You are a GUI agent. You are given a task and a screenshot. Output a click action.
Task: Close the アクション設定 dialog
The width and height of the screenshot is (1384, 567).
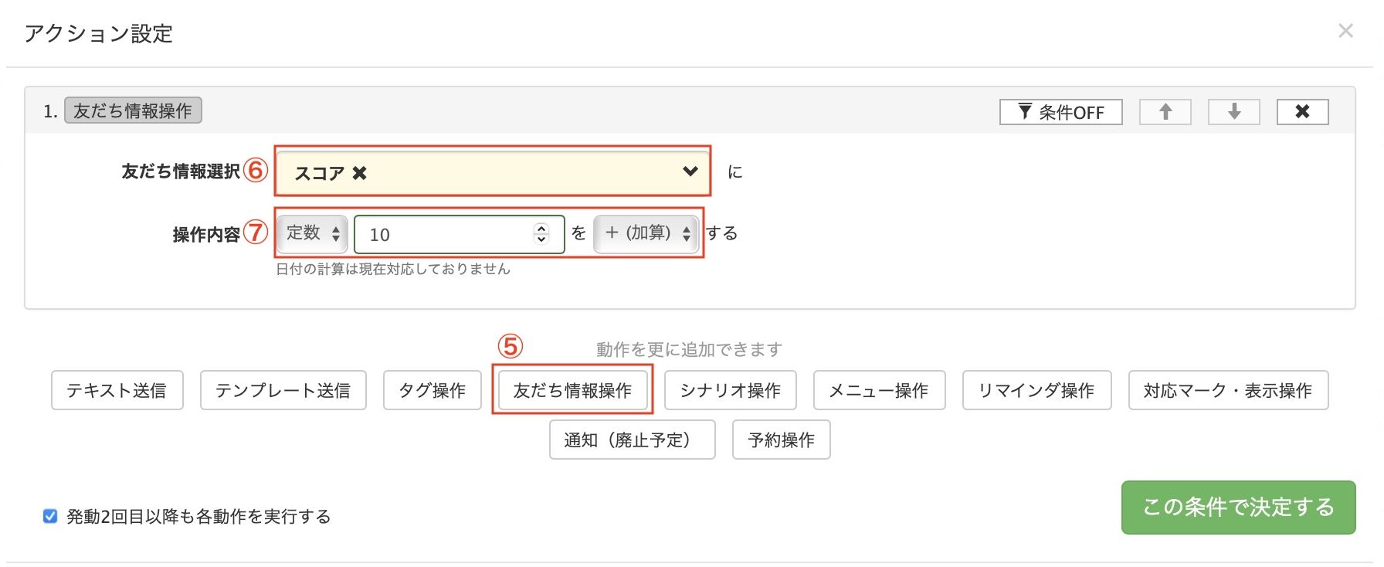tap(1345, 31)
